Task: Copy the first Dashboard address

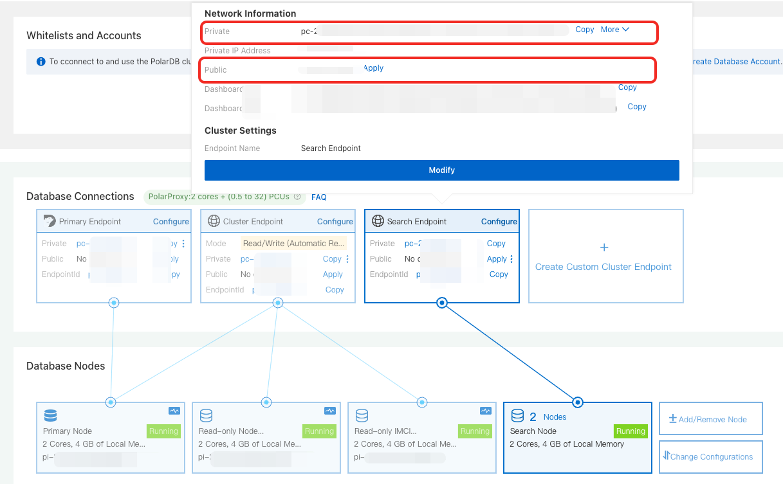Action: tap(627, 87)
